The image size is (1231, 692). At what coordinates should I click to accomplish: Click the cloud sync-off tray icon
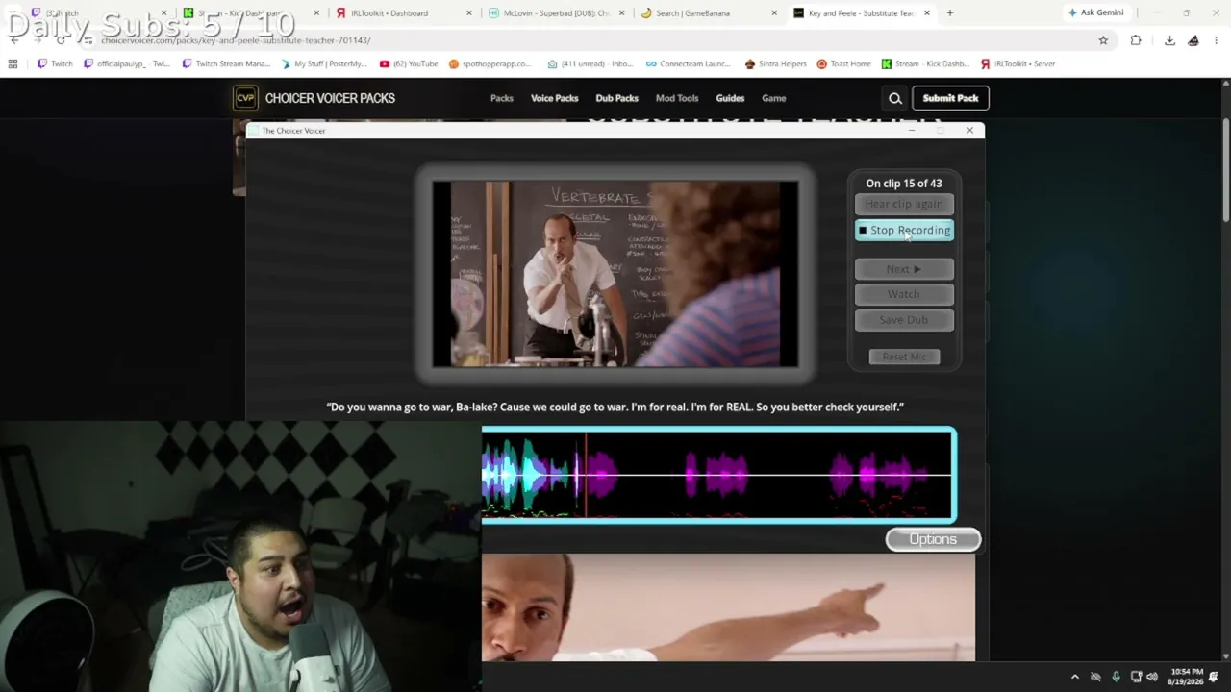click(1095, 677)
